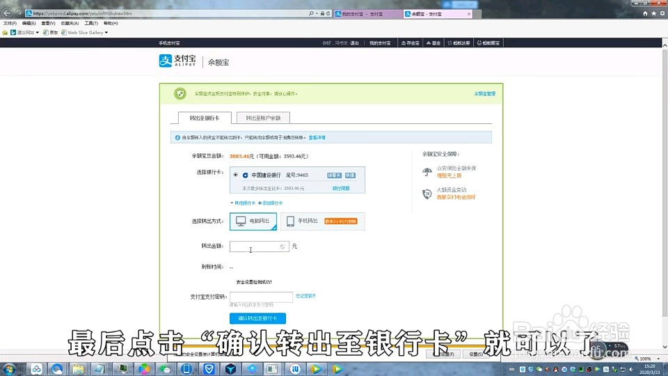Close the 余额宝 - 支付宝 tab
Screen dimensions: 668x376
469,14
